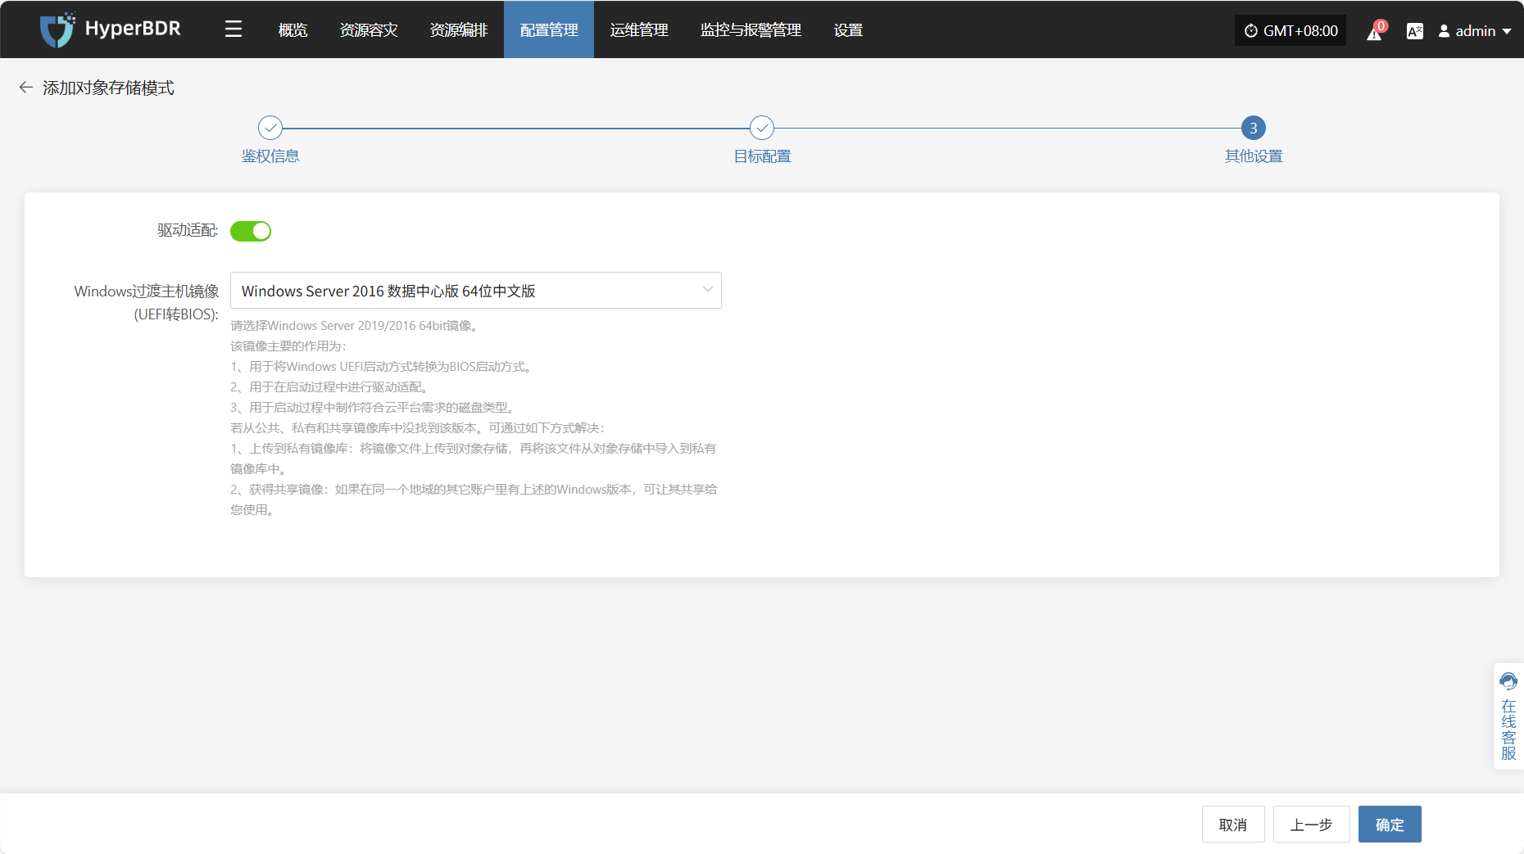The width and height of the screenshot is (1524, 854).
Task: Toggle the hamburger menu icon
Action: click(234, 29)
